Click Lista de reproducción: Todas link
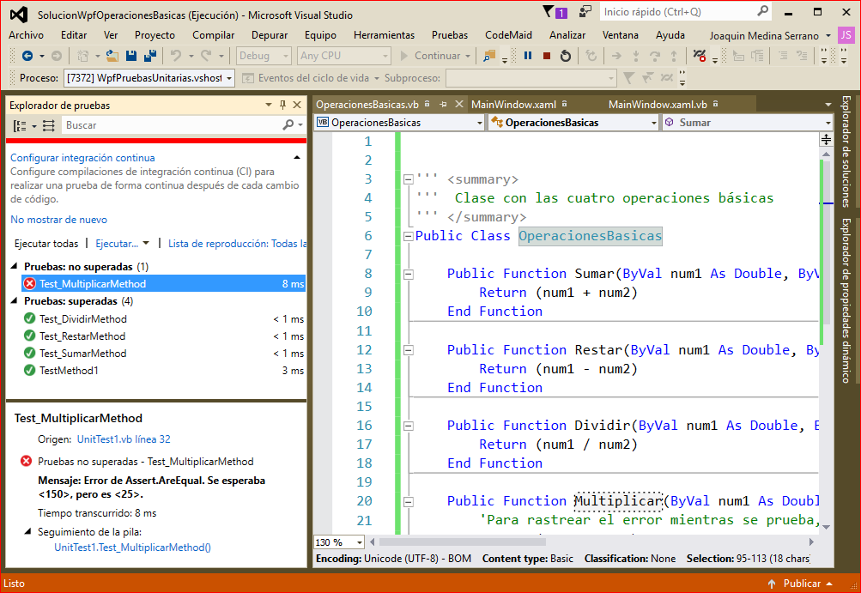Viewport: 861px width, 593px height. [x=237, y=243]
